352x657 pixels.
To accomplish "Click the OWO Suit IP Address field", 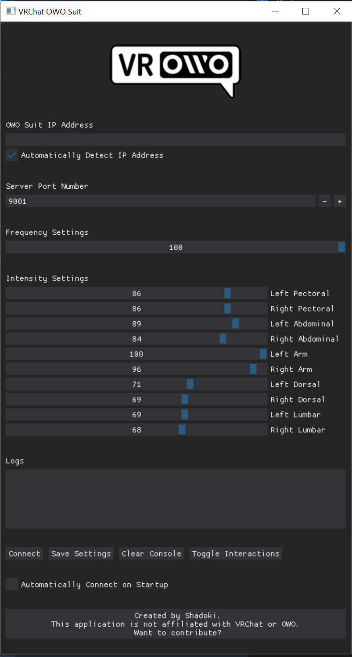I will click(x=176, y=140).
